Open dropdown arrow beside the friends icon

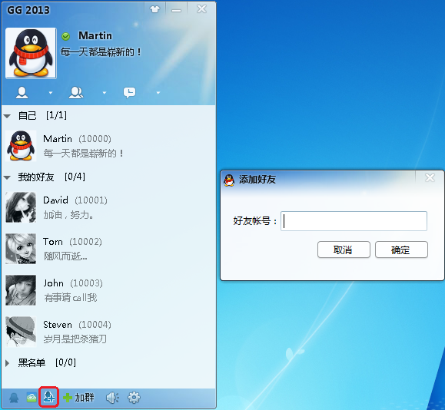[51, 93]
